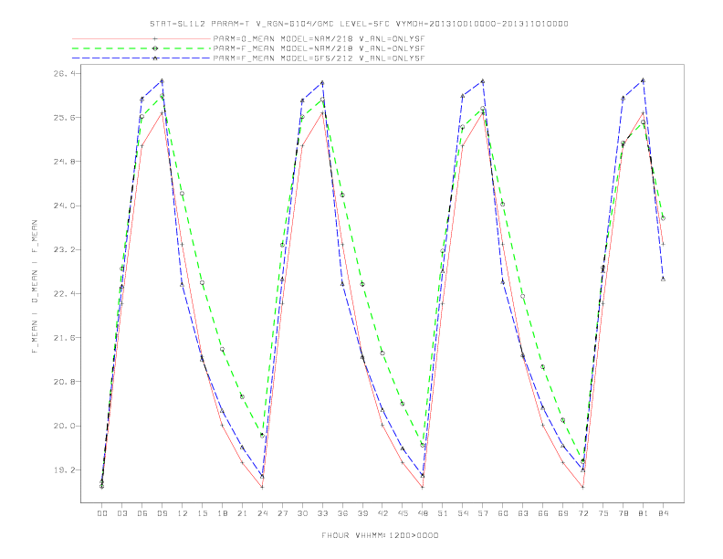Click the blue triangle data point at hour 84
The height and width of the screenshot is (559, 723).
tap(663, 279)
